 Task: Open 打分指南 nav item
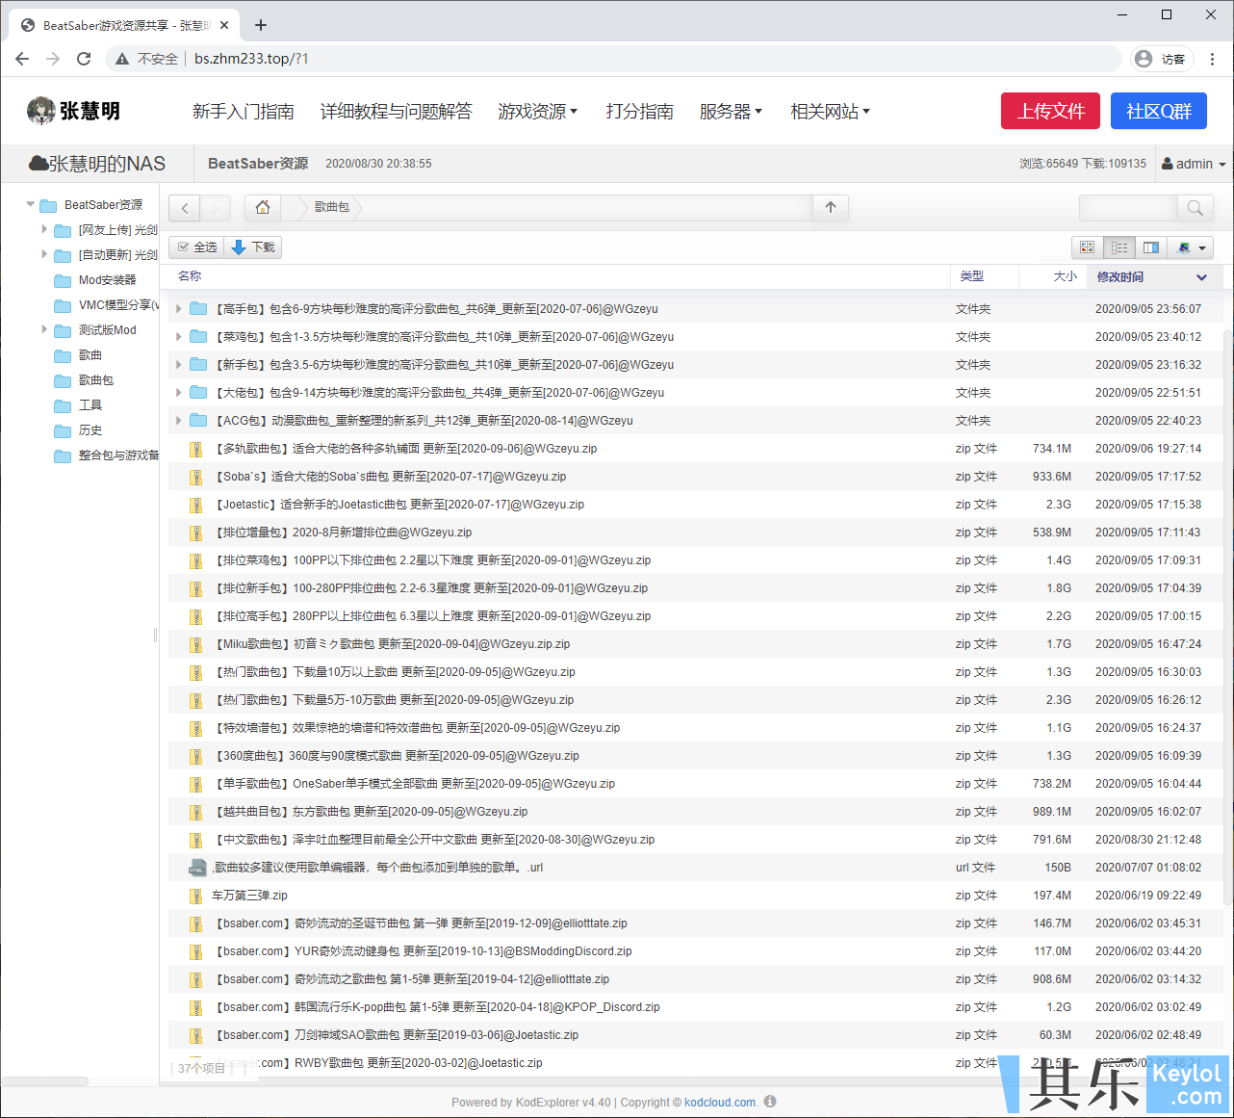click(639, 112)
